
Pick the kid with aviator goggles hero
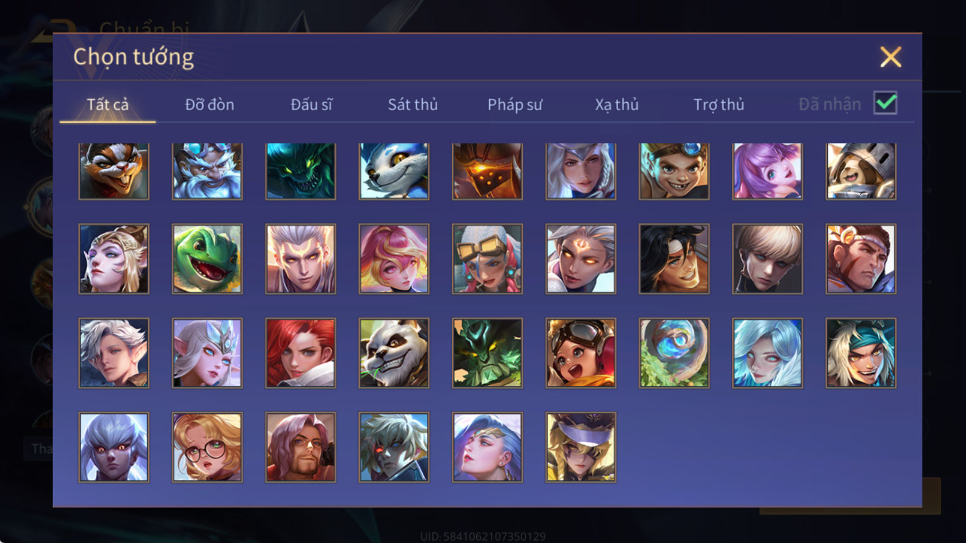click(581, 353)
